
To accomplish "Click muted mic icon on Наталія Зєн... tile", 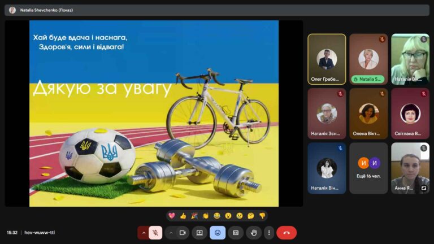I will pyautogui.click(x=340, y=94).
